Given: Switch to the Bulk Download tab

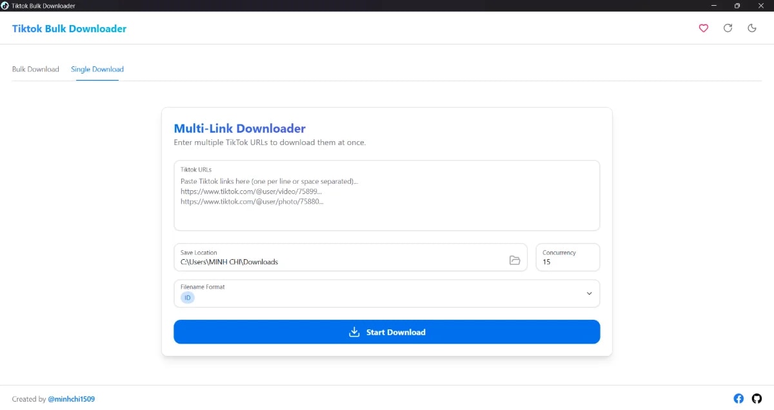Looking at the screenshot, I should [35, 69].
